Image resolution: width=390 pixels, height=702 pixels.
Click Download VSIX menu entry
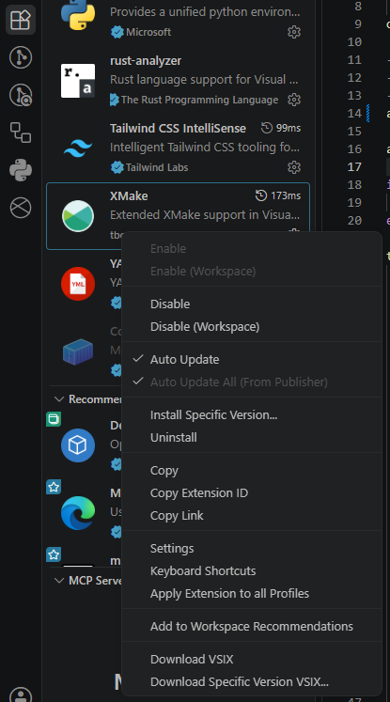pos(192,659)
